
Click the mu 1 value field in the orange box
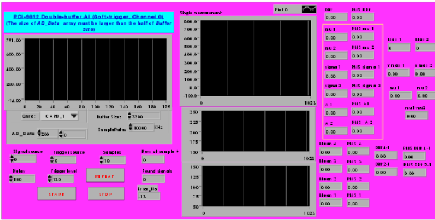[x=336, y=37]
